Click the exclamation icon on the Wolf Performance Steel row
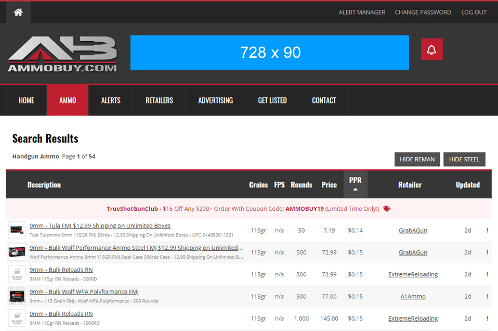This screenshot has height=331, width=498. coord(487,252)
